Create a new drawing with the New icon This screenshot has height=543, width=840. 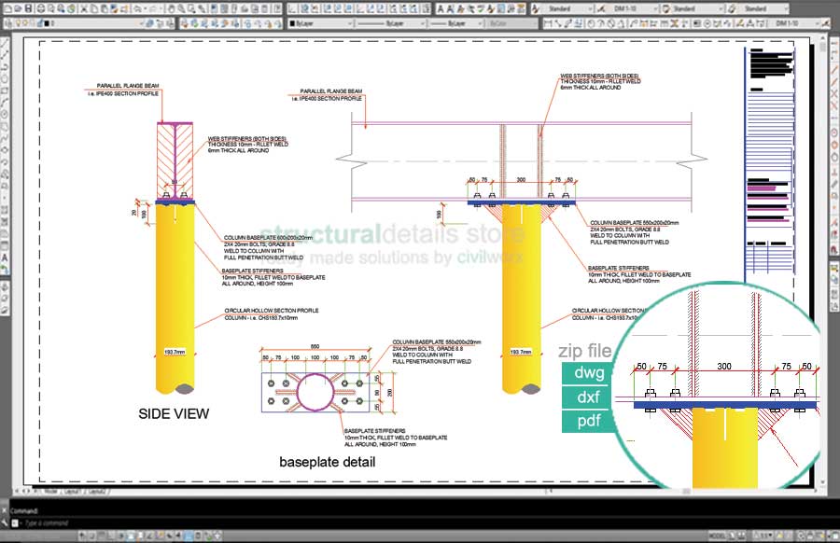pyautogui.click(x=7, y=8)
